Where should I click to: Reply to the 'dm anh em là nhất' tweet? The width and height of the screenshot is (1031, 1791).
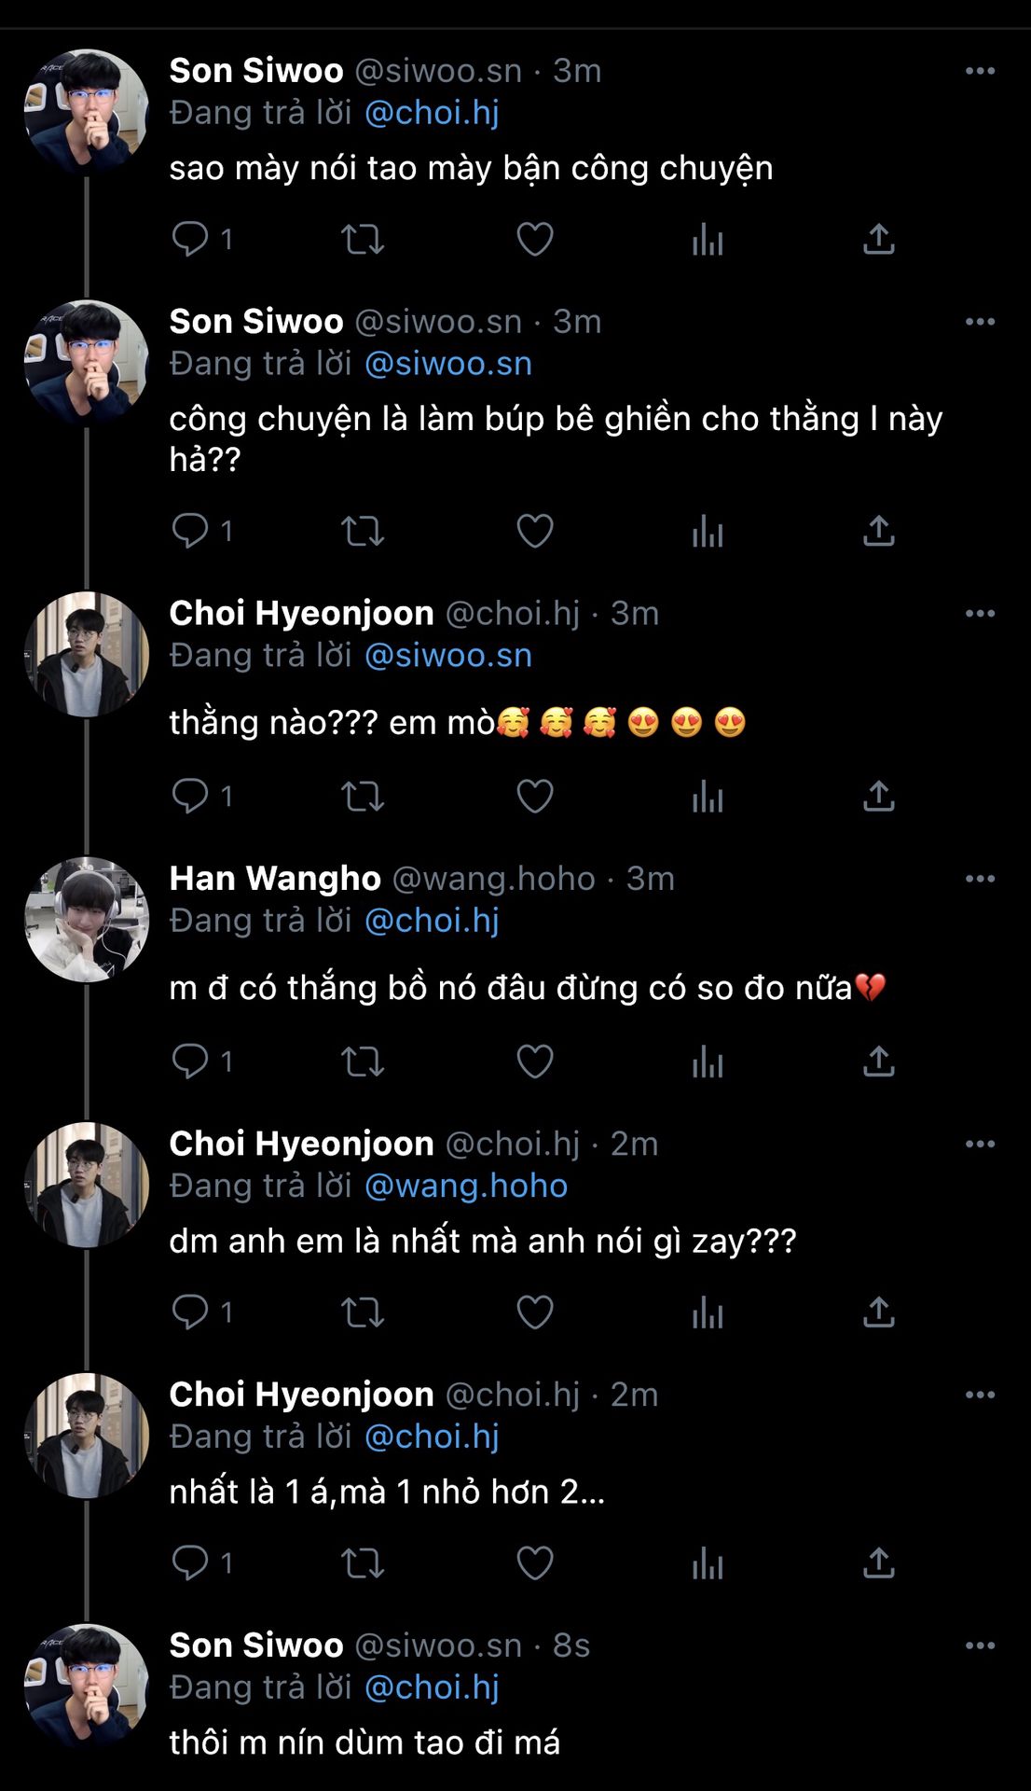click(x=190, y=1312)
